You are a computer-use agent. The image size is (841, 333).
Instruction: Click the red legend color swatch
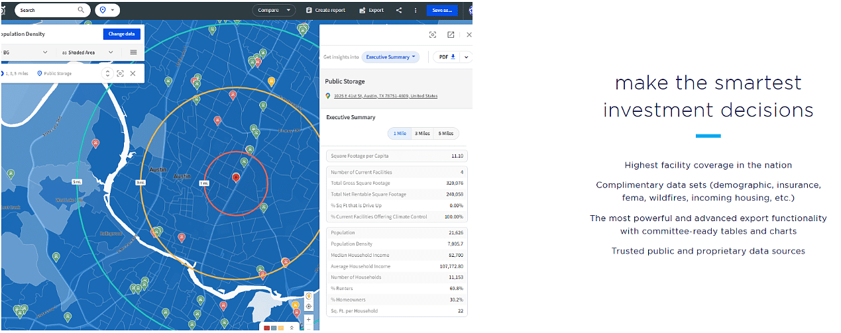click(x=266, y=328)
